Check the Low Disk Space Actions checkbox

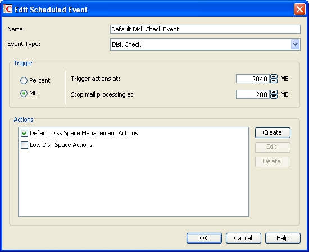pyautogui.click(x=24, y=145)
